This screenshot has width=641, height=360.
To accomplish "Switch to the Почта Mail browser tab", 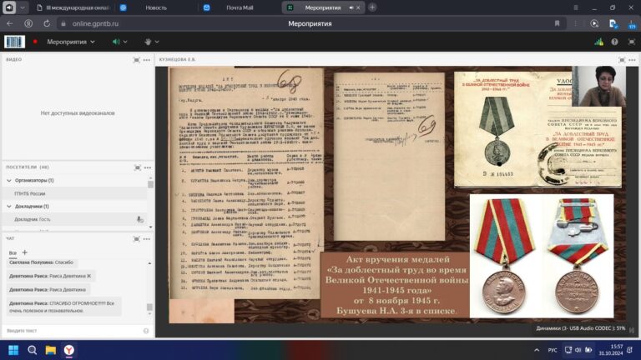I will [x=230, y=7].
